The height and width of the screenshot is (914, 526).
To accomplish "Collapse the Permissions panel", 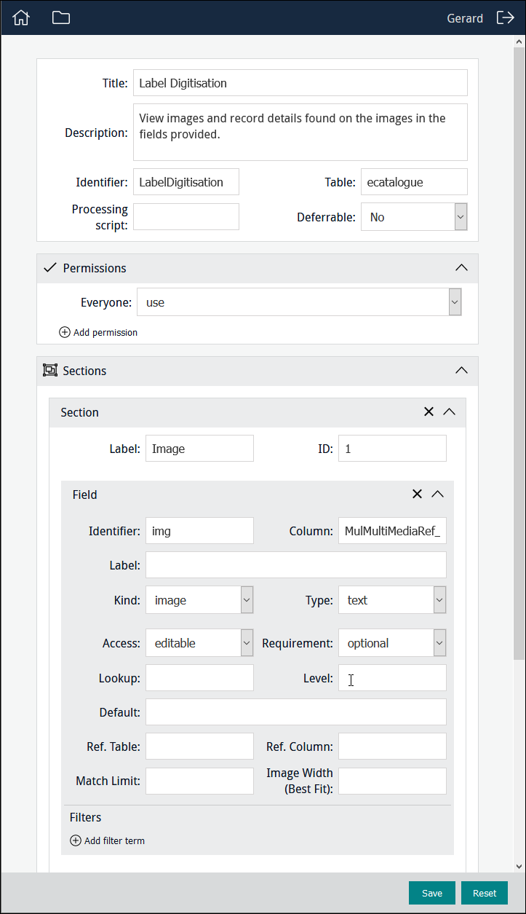I will click(461, 268).
